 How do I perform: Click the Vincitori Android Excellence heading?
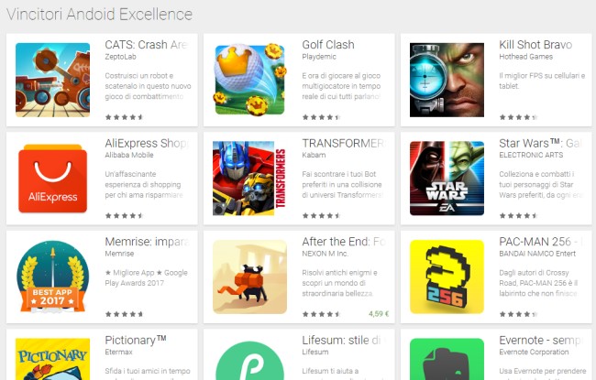point(100,15)
